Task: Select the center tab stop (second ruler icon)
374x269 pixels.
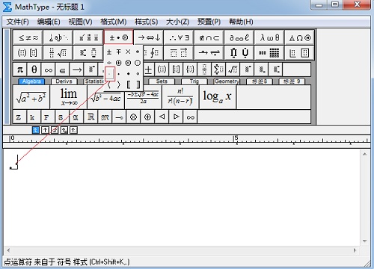Action: point(45,130)
